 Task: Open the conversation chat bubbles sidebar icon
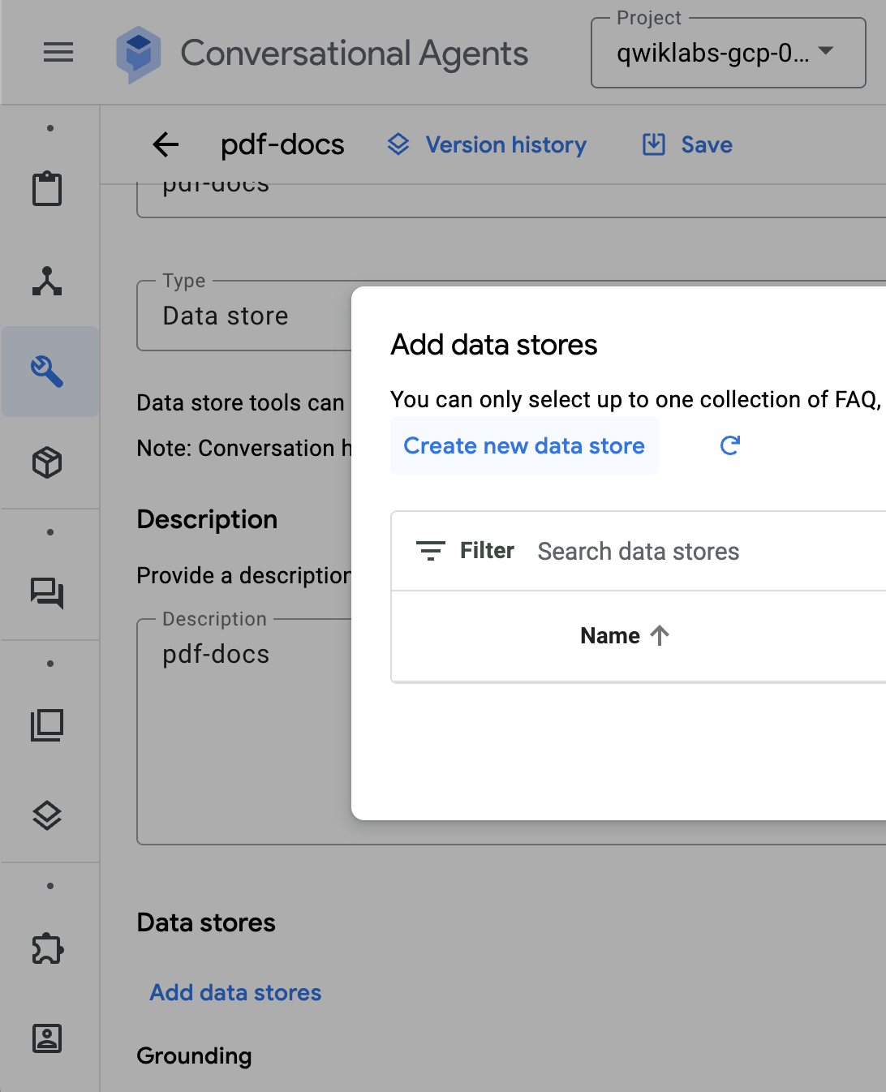[47, 593]
